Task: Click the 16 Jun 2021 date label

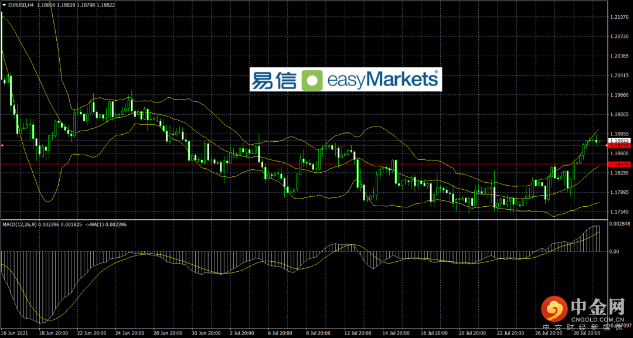Action: click(x=15, y=334)
